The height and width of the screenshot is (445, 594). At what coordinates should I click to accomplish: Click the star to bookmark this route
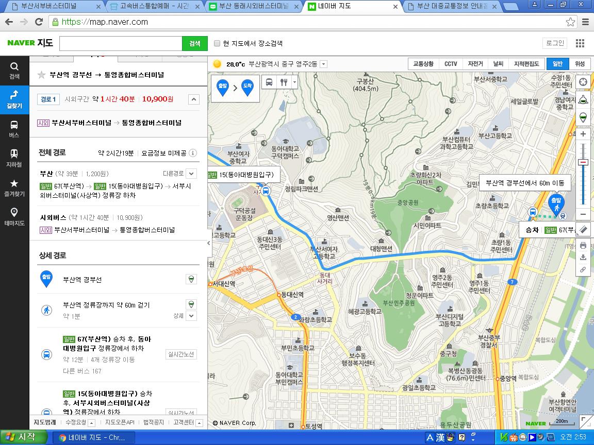[42, 75]
